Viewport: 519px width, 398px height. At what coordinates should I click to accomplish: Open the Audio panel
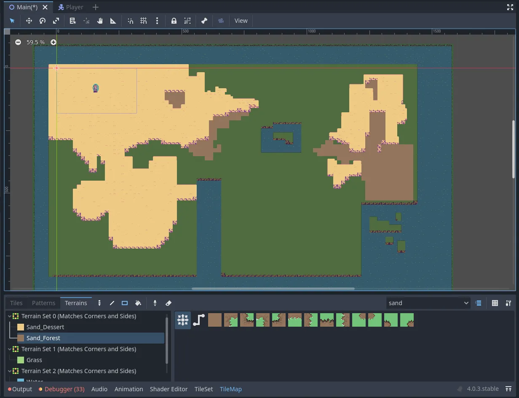(x=99, y=389)
